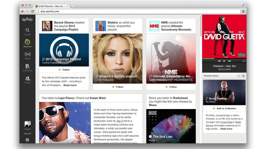Skip to next track
The width and height of the screenshot is (266, 149).
click(229, 61)
